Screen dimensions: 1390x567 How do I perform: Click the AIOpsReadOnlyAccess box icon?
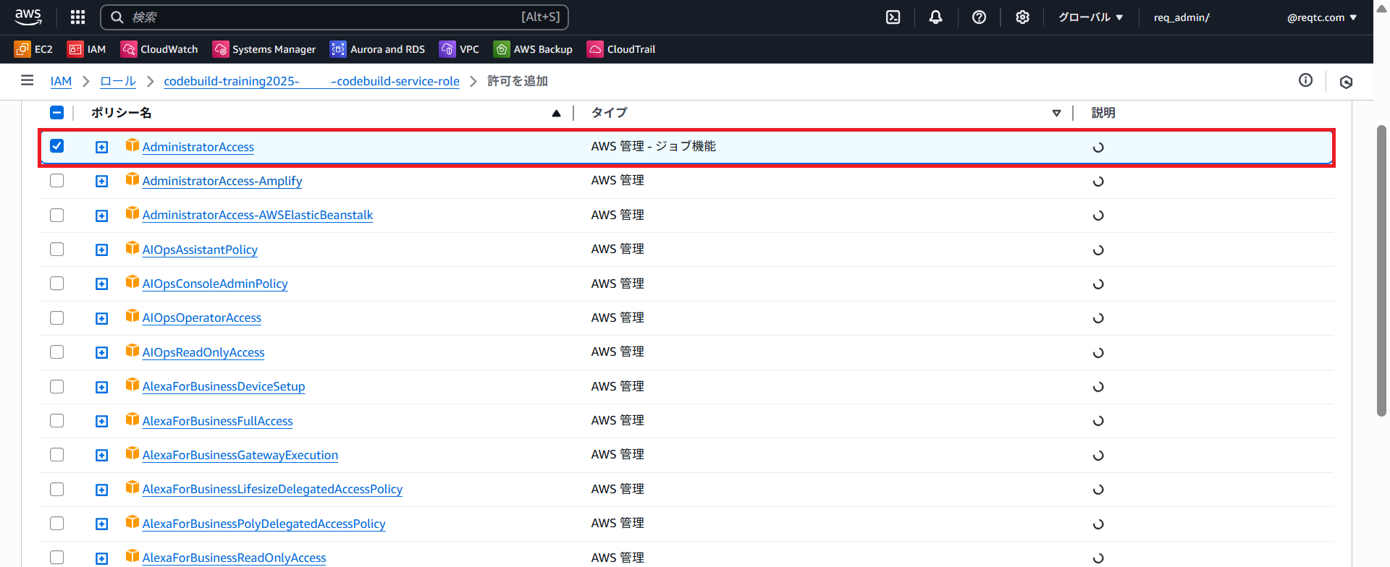coord(132,351)
